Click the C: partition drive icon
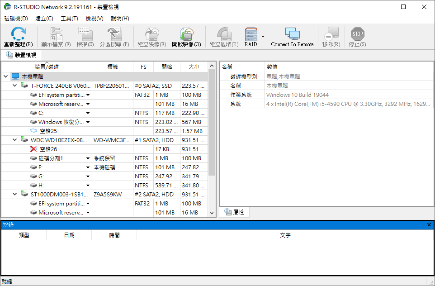Screen dimensions: 435x286 coord(33,113)
